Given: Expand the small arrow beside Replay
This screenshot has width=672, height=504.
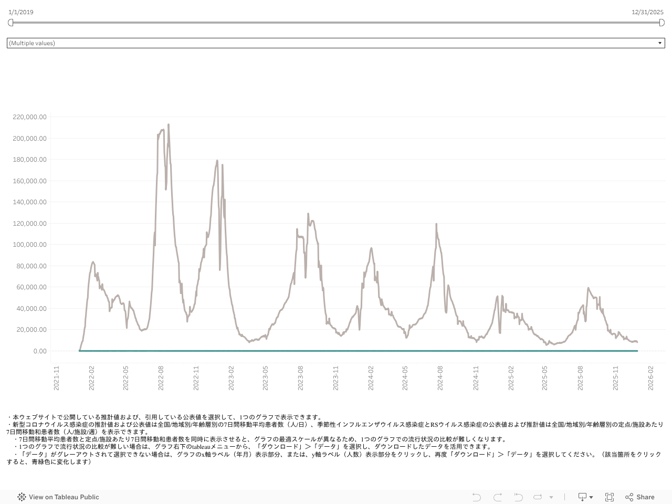Looking at the screenshot, I should (x=551, y=497).
